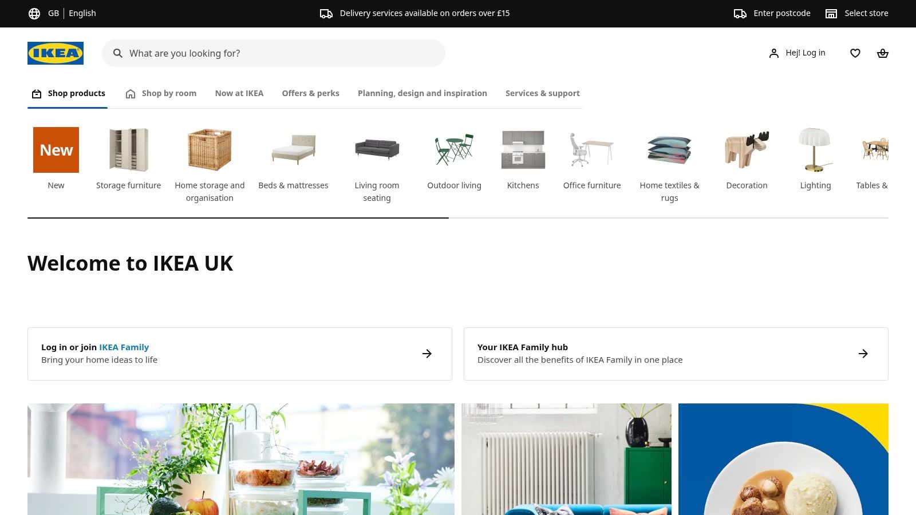Focus the What are you looking for search field

(274, 53)
